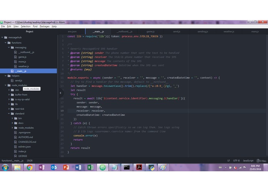Screen dimensions: 268x191
Task: Select weather.js file icon in tree
Action: click(x=15, y=66)
